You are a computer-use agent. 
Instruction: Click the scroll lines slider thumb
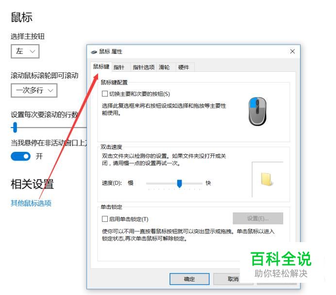coord(15,128)
